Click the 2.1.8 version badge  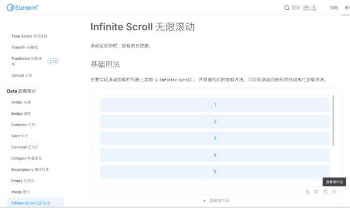[x=53, y=61]
